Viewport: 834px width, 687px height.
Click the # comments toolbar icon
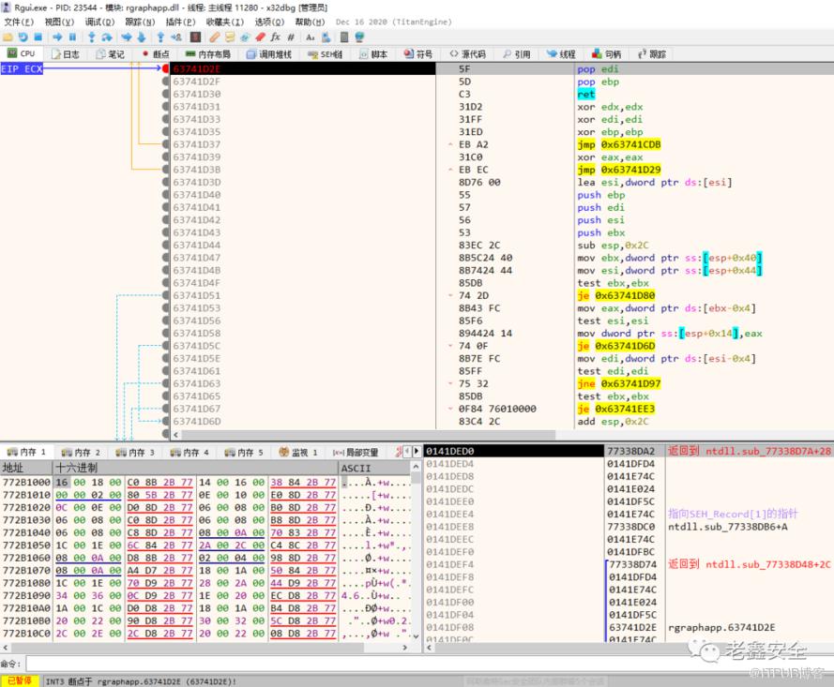click(290, 37)
